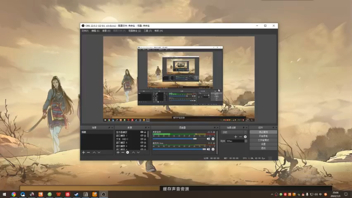Click the CPU usage status text
Image resolution: width=352 pixels, height=198 pixels.
[254, 158]
